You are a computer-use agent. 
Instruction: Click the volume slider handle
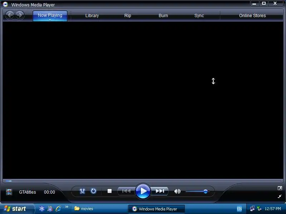pyautogui.click(x=206, y=191)
